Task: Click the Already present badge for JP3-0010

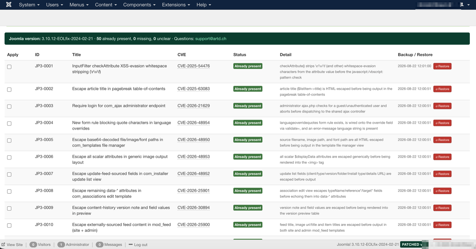Action: tap(248, 225)
